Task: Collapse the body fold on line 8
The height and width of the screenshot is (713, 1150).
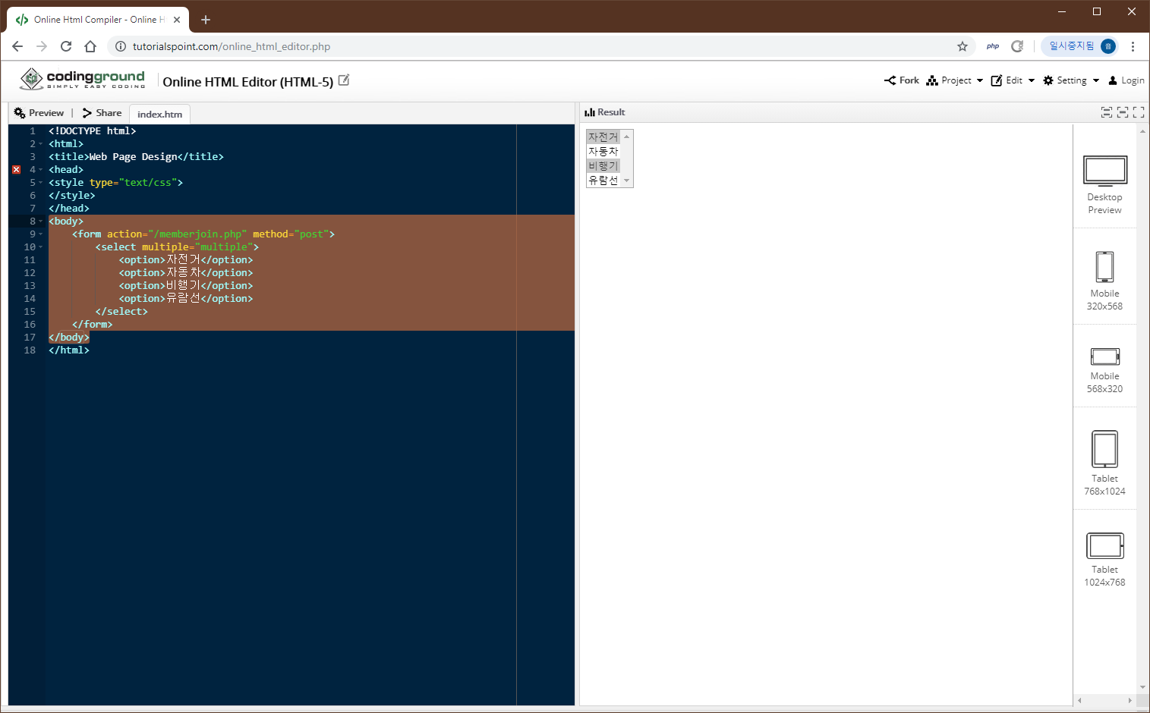Action: [x=40, y=221]
